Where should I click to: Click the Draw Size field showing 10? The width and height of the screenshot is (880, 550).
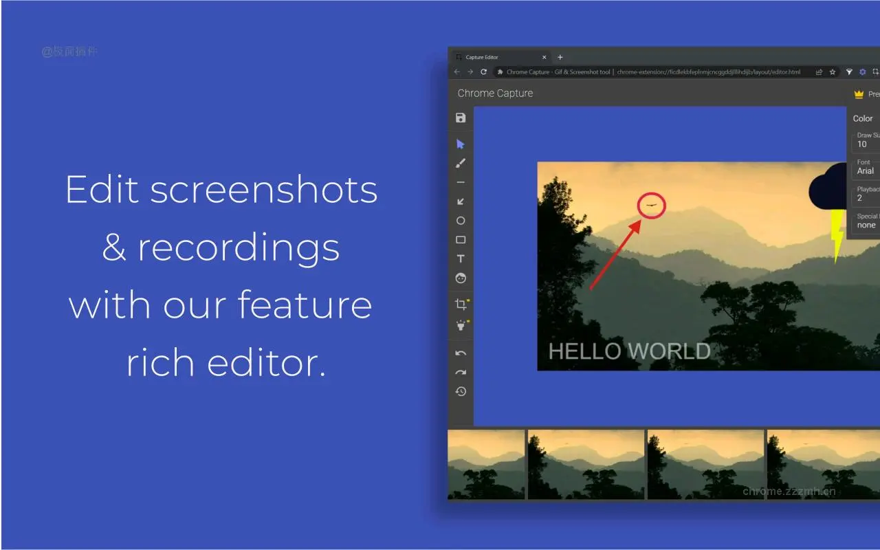865,144
